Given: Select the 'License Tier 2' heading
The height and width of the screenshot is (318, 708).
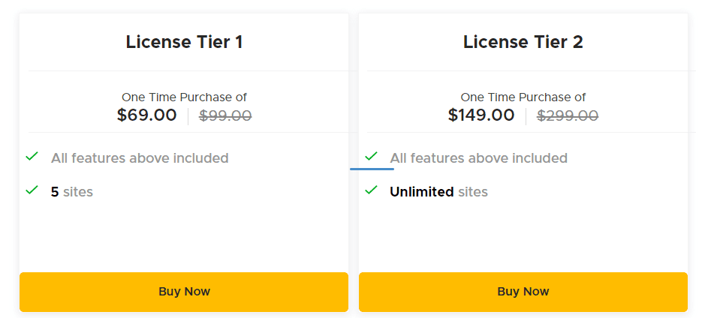Looking at the screenshot, I should [x=523, y=42].
